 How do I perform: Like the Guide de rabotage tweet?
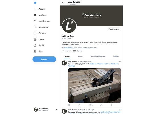click(90, 105)
